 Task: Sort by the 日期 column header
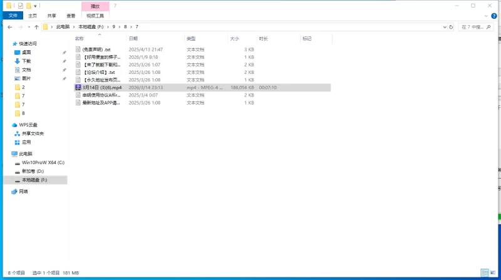click(x=133, y=39)
